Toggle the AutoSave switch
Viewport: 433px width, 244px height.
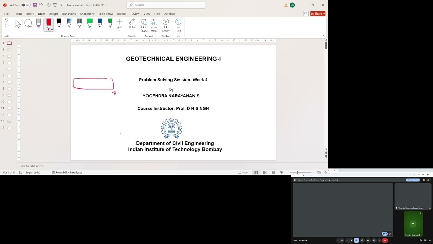(25, 5)
